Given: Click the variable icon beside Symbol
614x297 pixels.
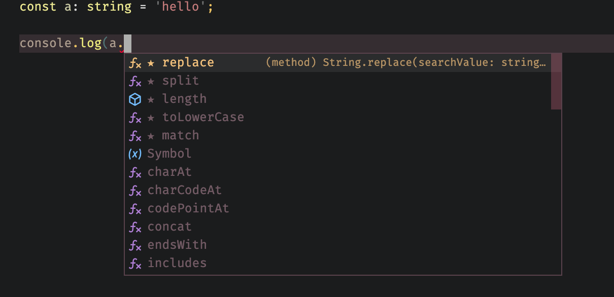Looking at the screenshot, I should pyautogui.click(x=134, y=154).
